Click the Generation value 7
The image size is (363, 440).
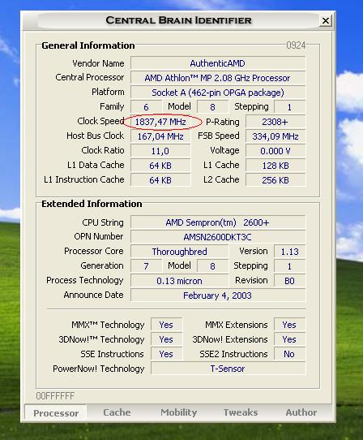tap(146, 266)
